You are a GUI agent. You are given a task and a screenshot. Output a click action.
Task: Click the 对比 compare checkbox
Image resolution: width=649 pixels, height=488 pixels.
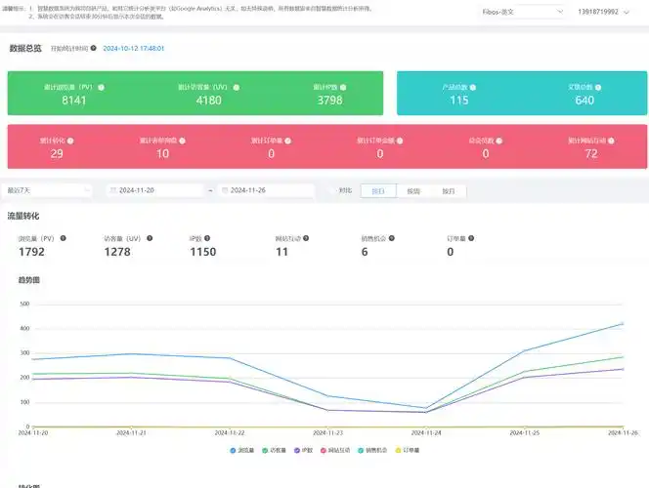[x=332, y=191]
